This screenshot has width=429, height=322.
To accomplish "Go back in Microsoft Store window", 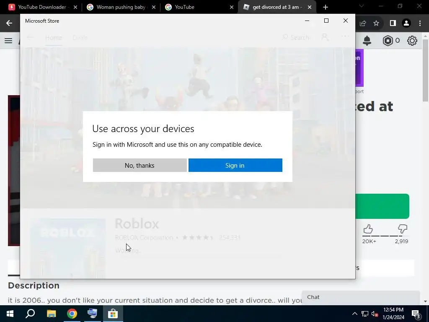I will (x=30, y=37).
